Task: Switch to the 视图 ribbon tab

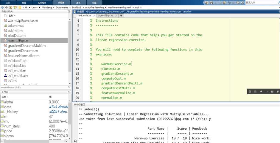Action: (94, 3)
